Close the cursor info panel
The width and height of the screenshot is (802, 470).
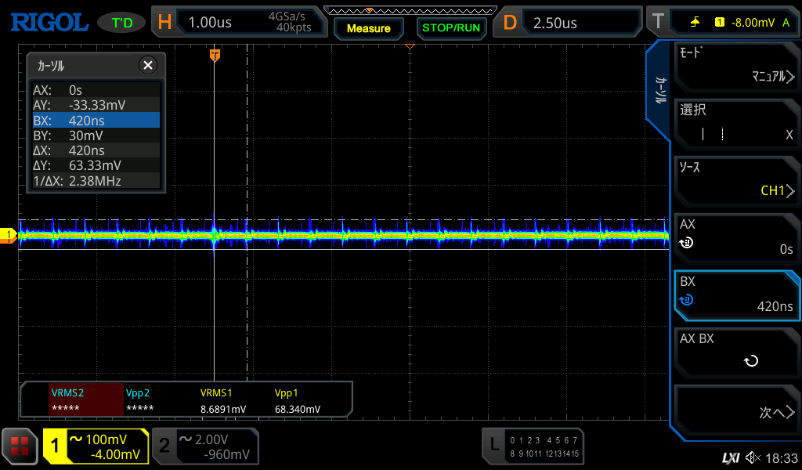click(x=146, y=66)
